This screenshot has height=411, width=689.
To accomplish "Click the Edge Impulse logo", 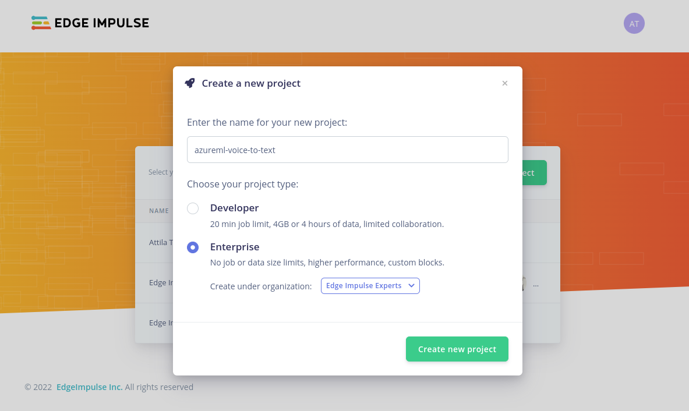I will [x=90, y=23].
